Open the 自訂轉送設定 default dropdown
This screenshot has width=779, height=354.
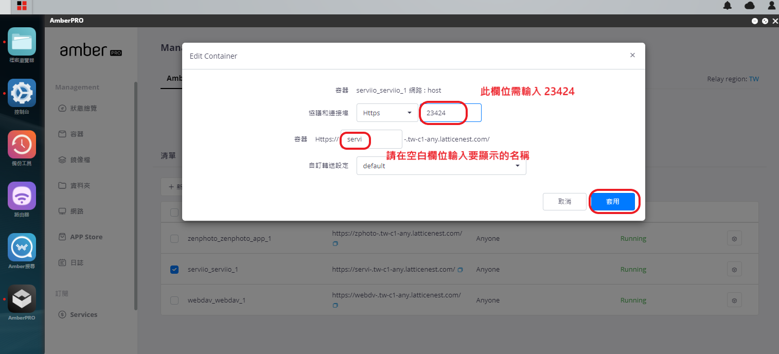(x=441, y=166)
